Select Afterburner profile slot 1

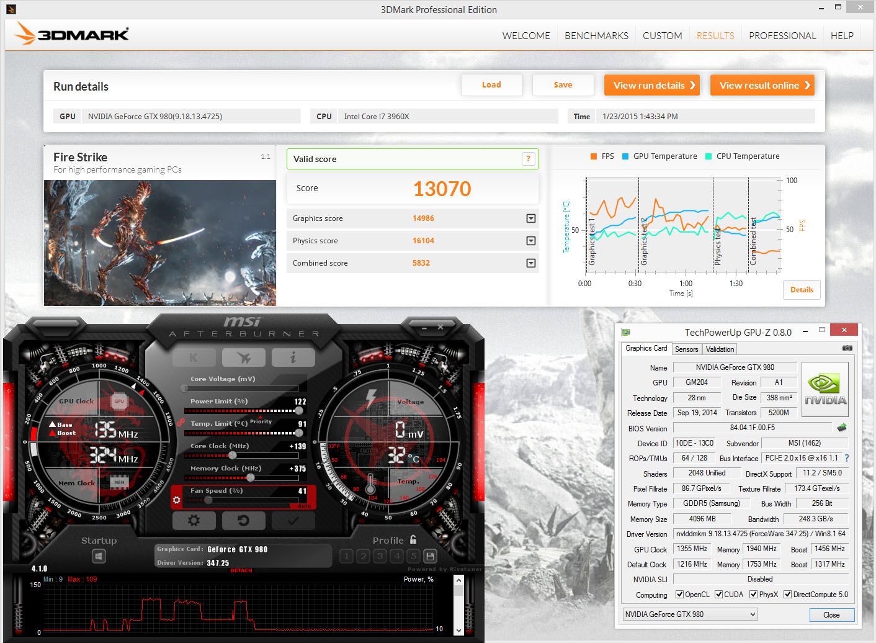347,556
